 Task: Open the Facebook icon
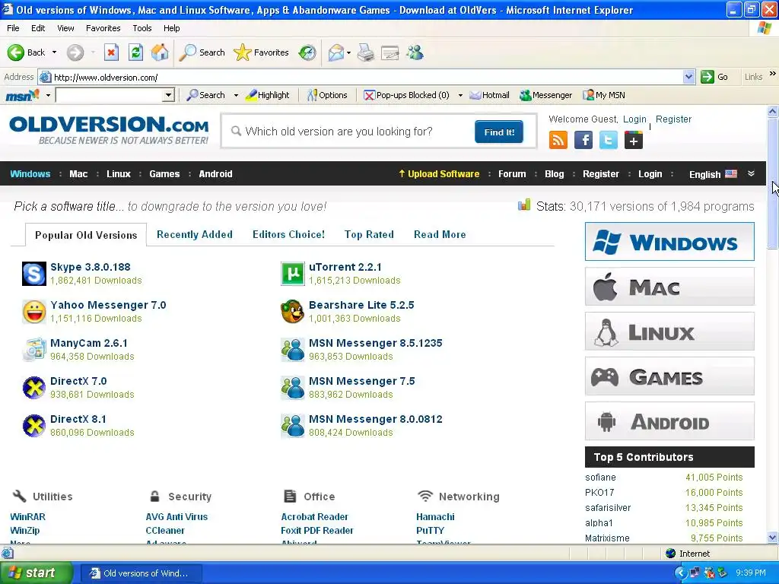[x=583, y=140]
